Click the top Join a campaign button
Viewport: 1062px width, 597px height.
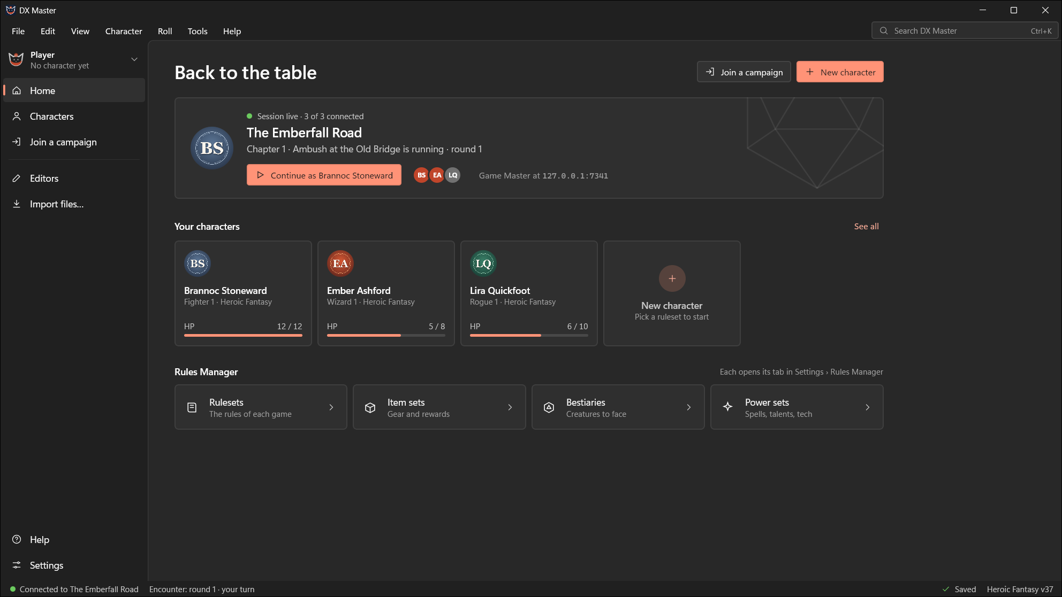tap(744, 72)
